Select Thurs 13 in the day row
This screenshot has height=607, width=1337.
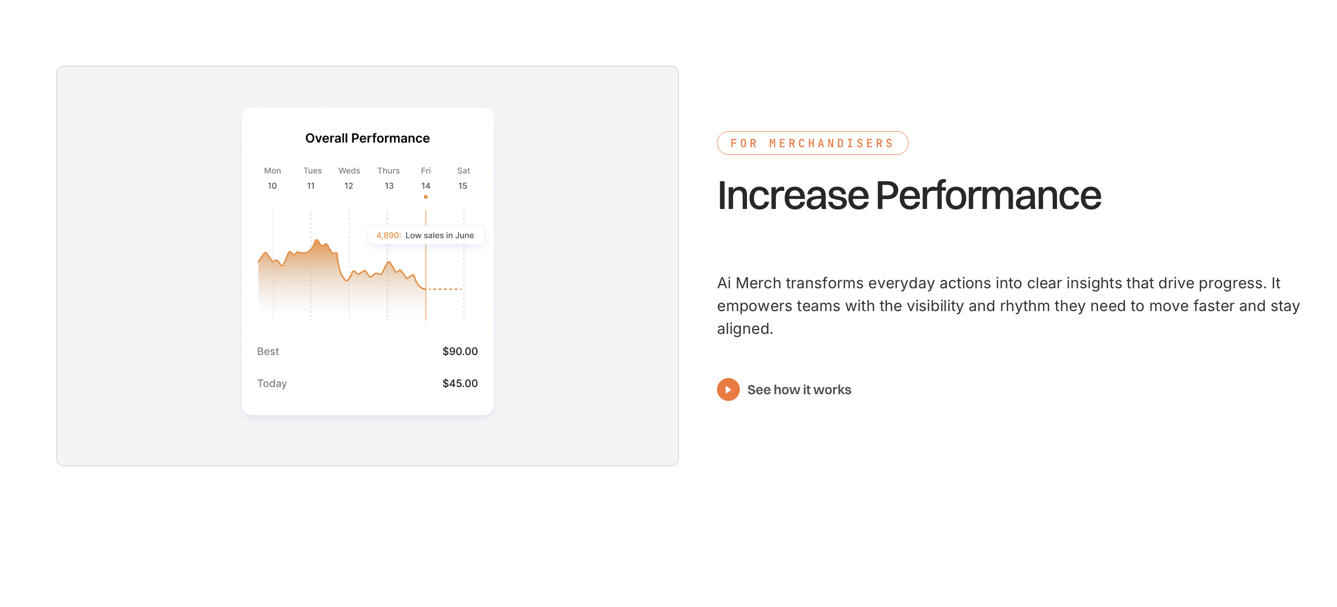point(388,178)
